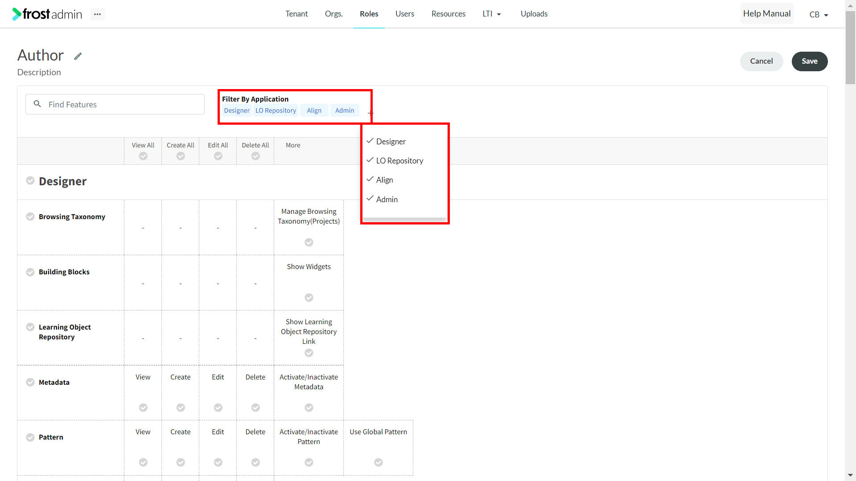856x481 pixels.
Task: Click the More column header
Action: (293, 145)
